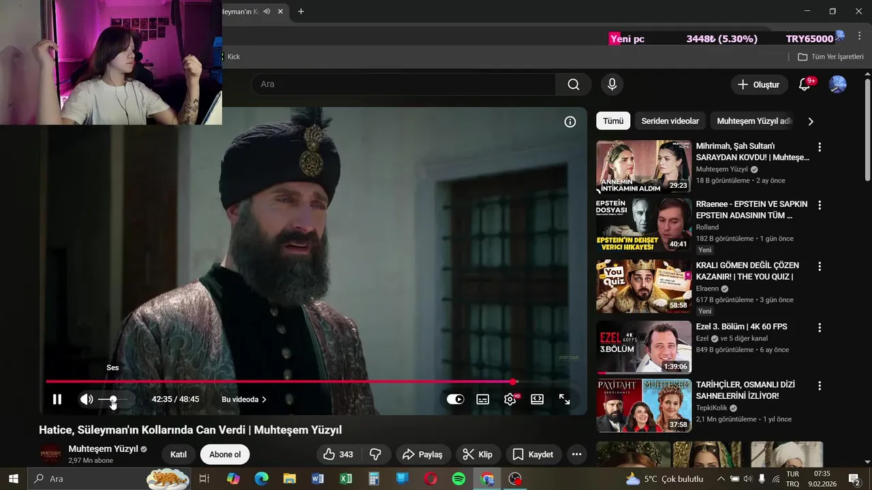Open a new browser tab
872x490 pixels.
click(x=301, y=12)
